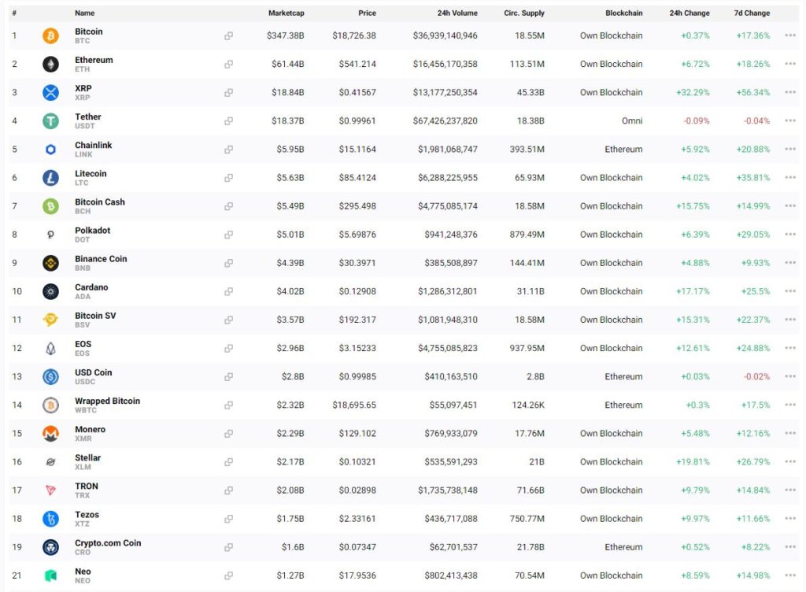Image resolution: width=806 pixels, height=592 pixels.
Task: Open three-dot options menu for EOS
Action: (x=790, y=348)
